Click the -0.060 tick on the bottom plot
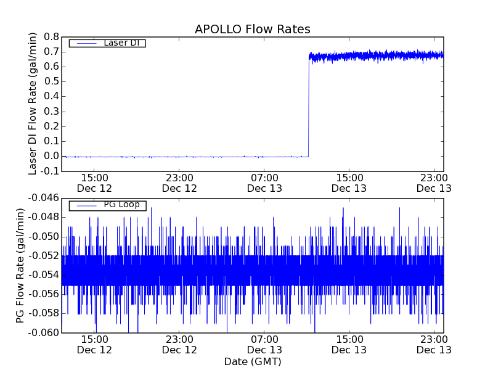The image size is (493, 370). click(x=42, y=333)
